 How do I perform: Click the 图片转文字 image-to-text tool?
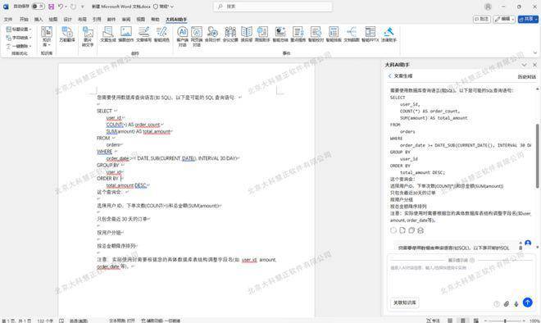coord(88,36)
